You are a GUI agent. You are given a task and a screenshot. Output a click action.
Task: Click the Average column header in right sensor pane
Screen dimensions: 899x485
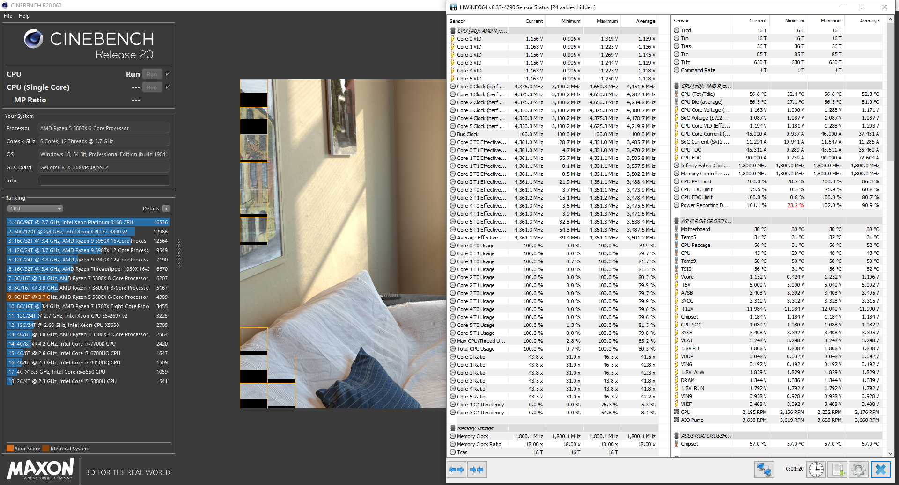tap(863, 21)
